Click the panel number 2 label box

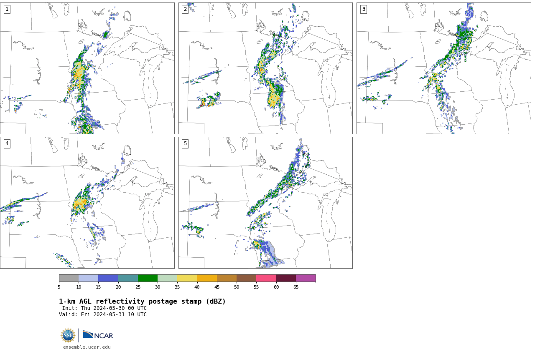pyautogui.click(x=185, y=9)
